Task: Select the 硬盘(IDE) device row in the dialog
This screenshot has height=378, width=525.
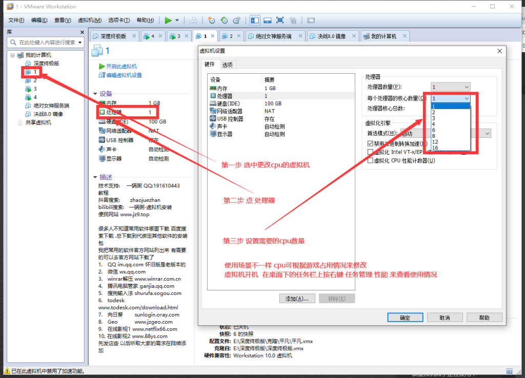Action: [x=280, y=103]
